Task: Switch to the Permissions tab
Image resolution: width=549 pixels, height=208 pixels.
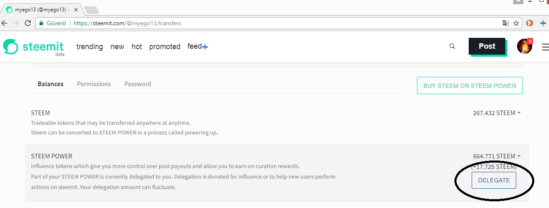Action: [x=94, y=84]
